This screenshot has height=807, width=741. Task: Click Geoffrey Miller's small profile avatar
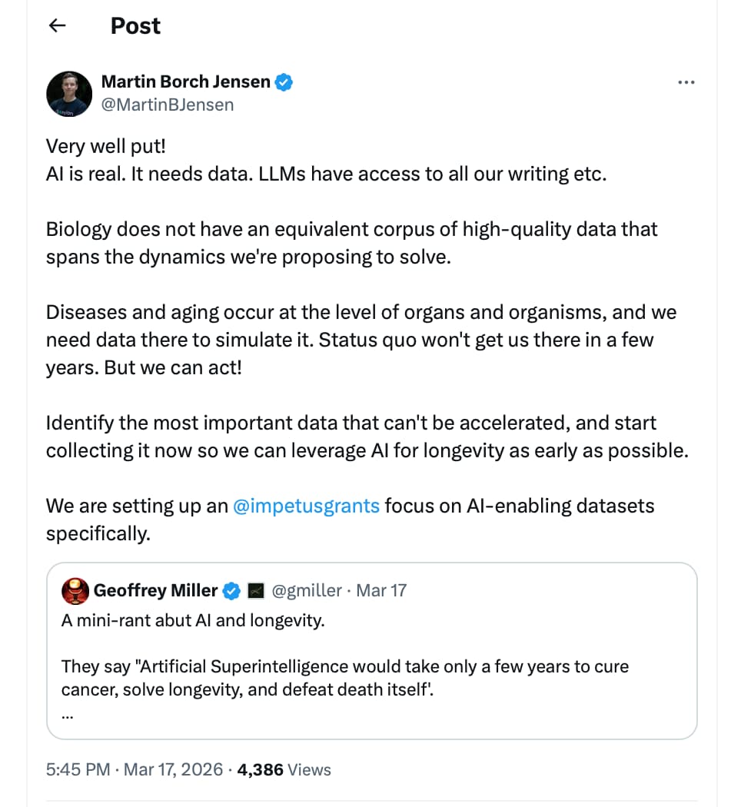click(x=75, y=590)
